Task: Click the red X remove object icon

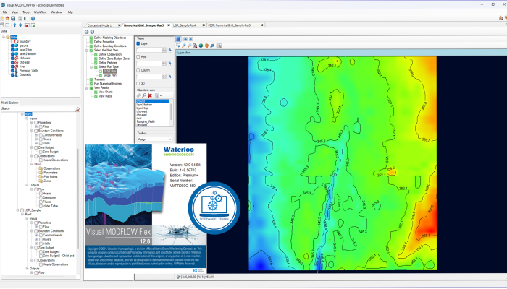Action: pos(150,95)
